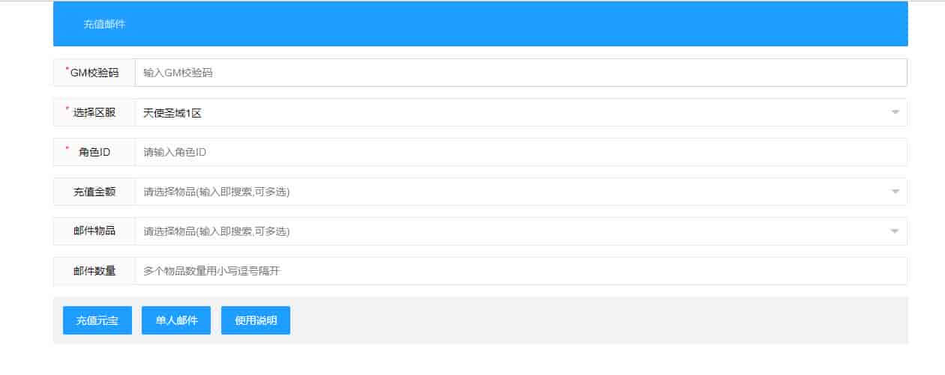
Task: Open the 邮件物品 item selection box
Action: tap(510, 231)
